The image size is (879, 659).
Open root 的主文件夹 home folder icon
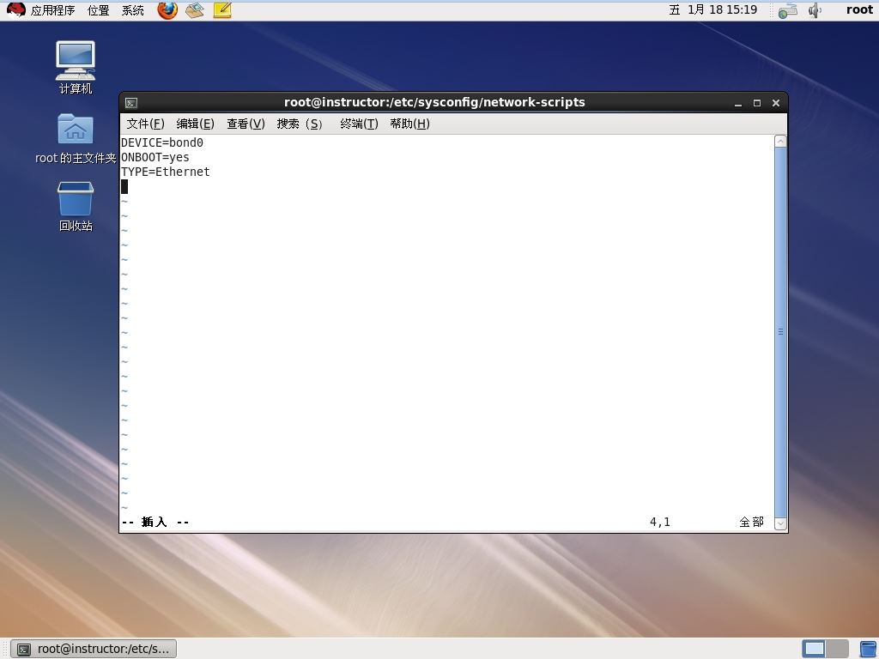tap(76, 138)
